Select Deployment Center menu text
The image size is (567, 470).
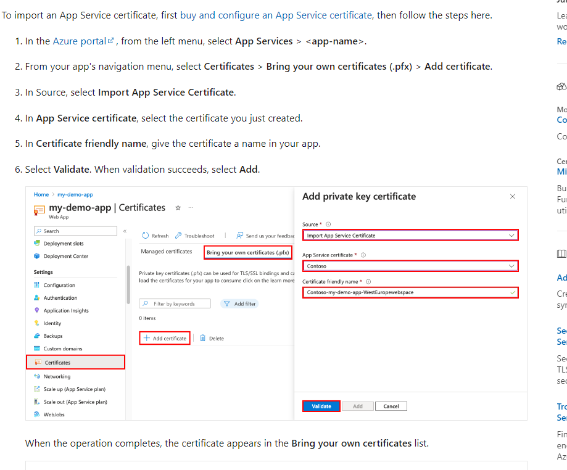(66, 256)
